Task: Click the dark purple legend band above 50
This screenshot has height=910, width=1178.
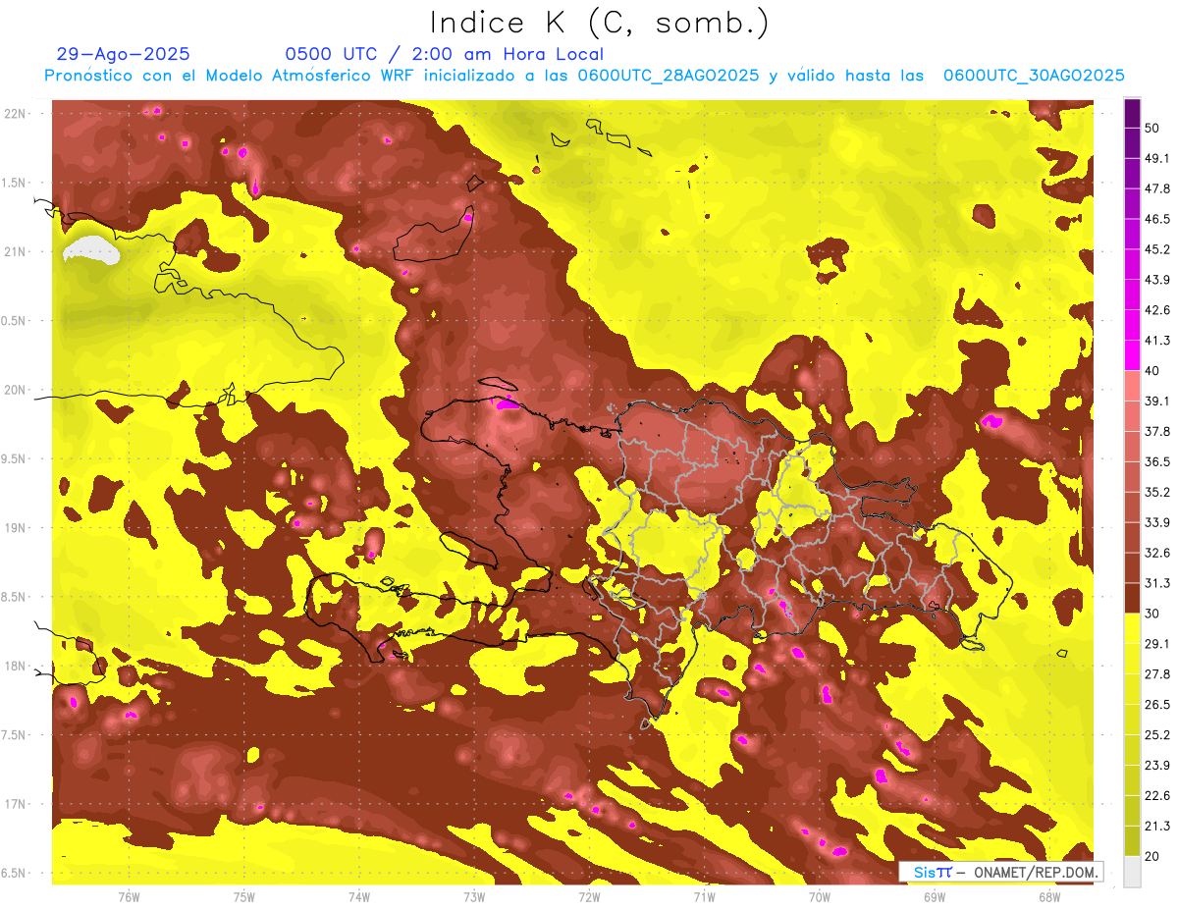Action: tap(1133, 111)
